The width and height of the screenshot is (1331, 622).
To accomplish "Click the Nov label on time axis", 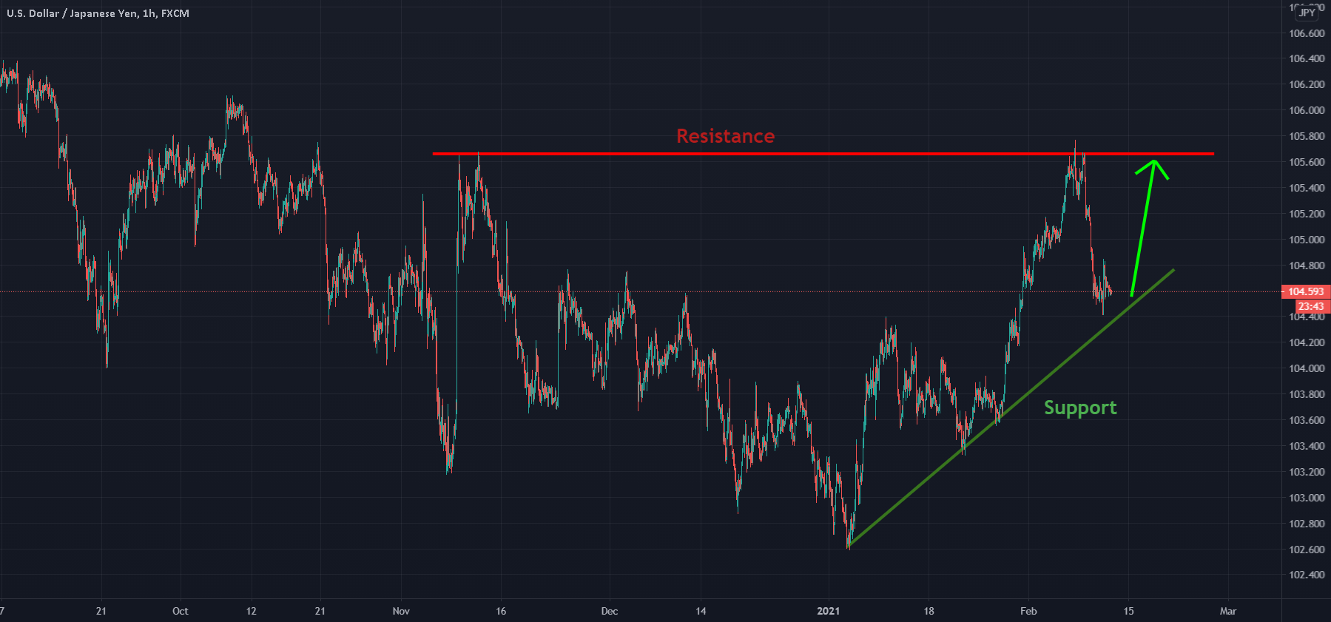I will point(401,611).
